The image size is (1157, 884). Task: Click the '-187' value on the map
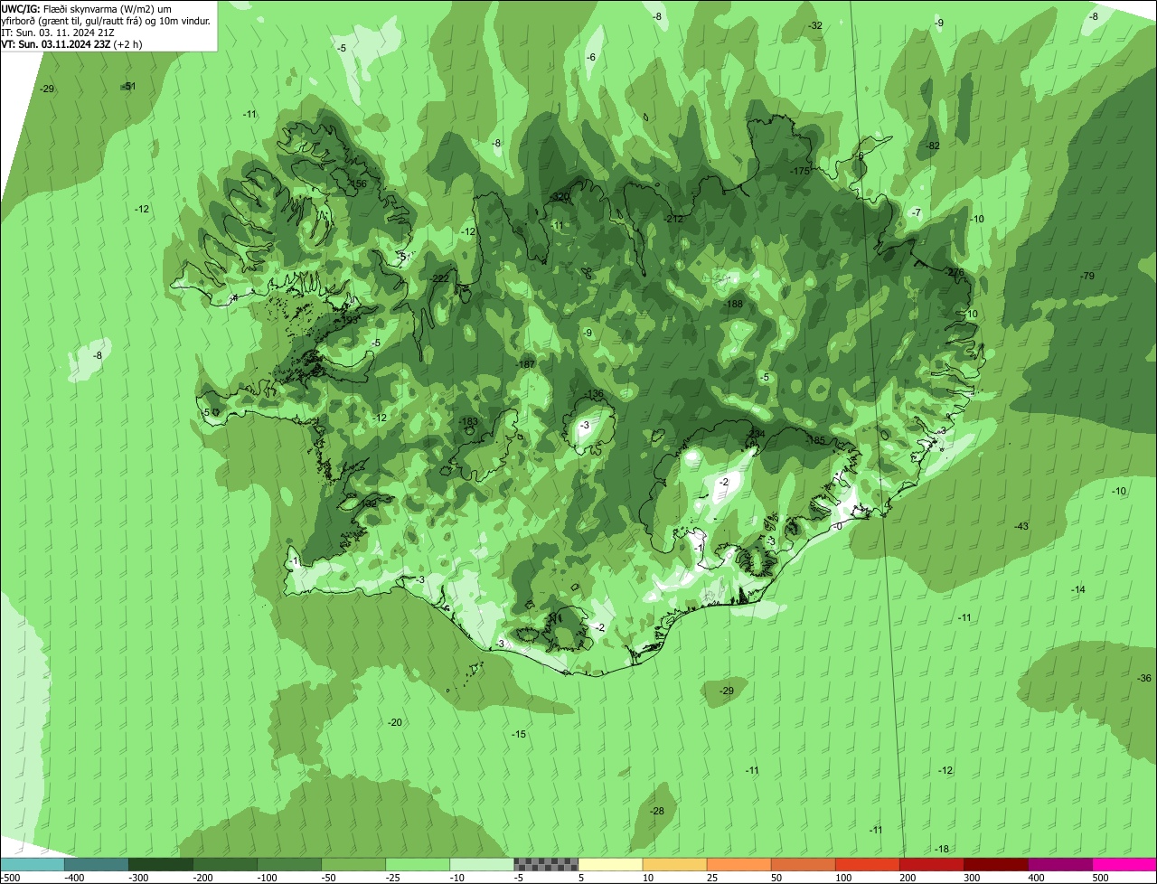(x=526, y=364)
